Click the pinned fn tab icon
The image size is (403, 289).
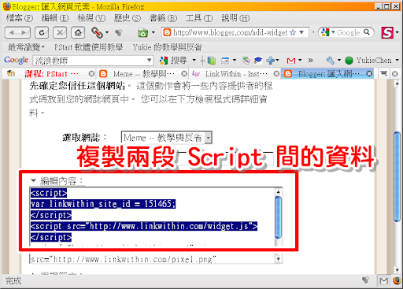(x=11, y=74)
